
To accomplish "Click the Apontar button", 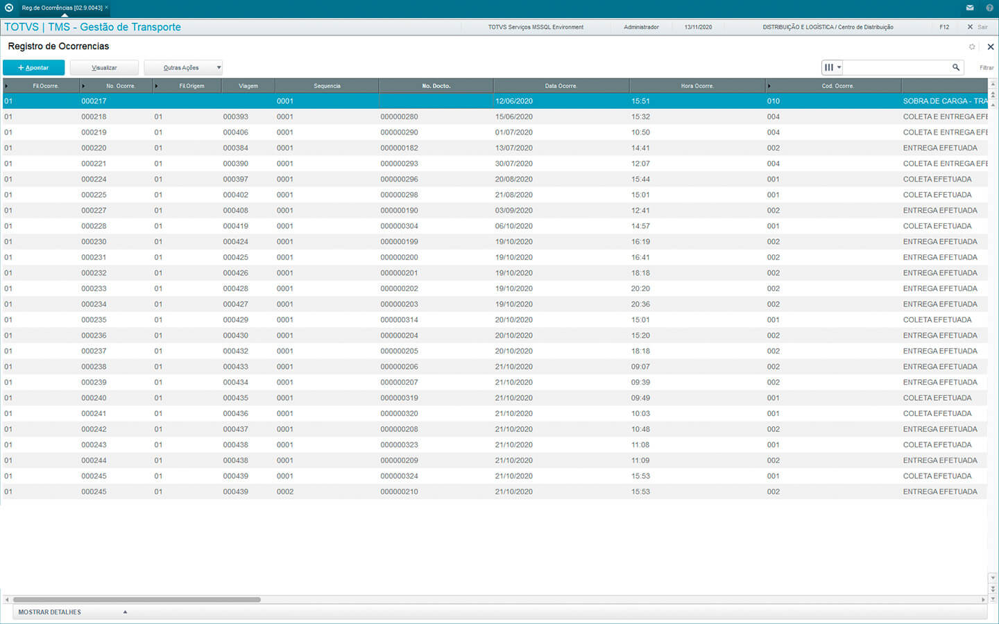I will click(x=34, y=67).
